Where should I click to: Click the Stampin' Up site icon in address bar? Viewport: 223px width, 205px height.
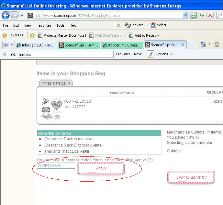tap(31, 15)
